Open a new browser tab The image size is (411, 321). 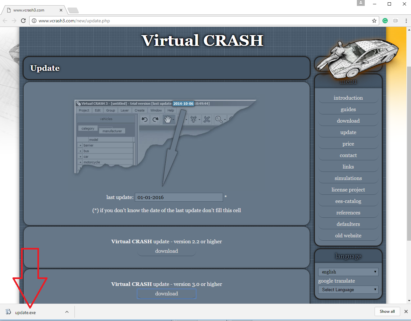(73, 10)
